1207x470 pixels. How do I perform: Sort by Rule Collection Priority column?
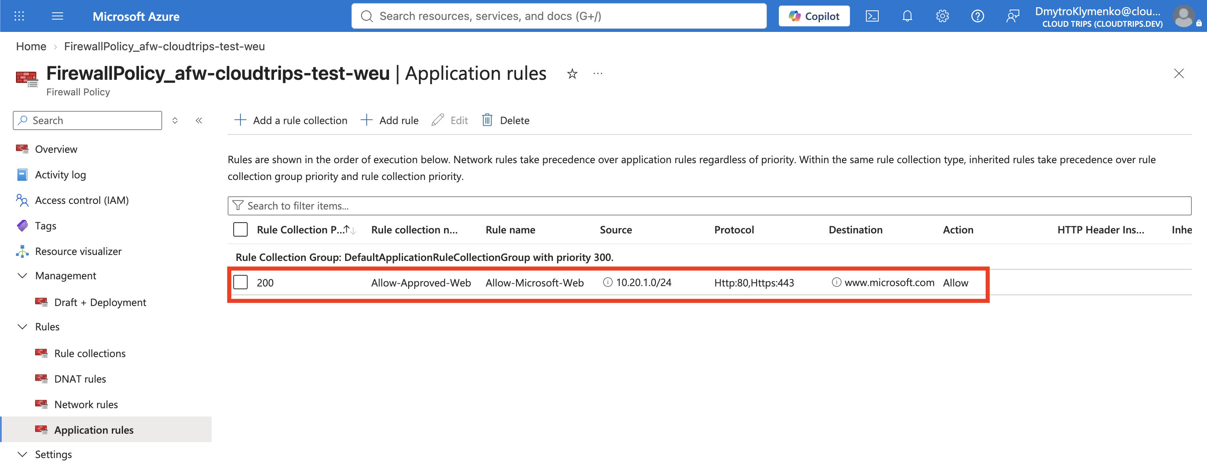[x=306, y=230]
